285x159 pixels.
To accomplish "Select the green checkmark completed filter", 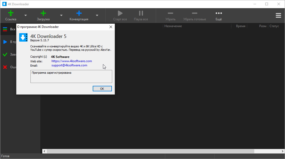I will (x=5, y=54).
